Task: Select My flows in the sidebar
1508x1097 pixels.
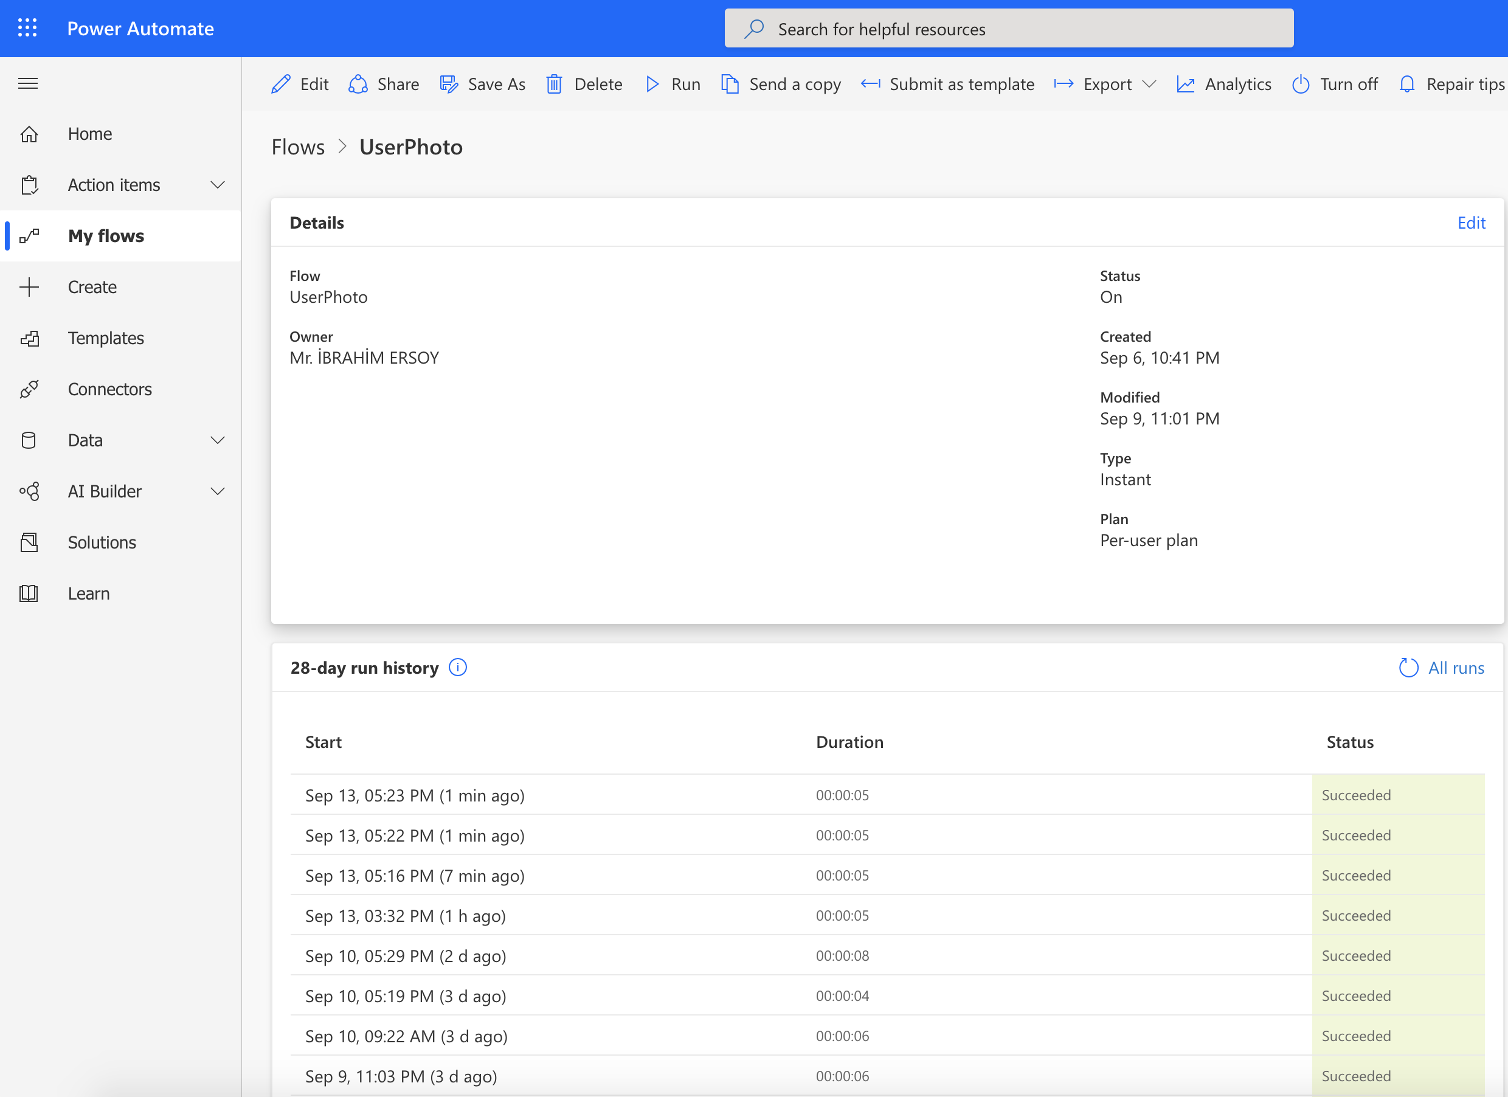Action: click(121, 236)
